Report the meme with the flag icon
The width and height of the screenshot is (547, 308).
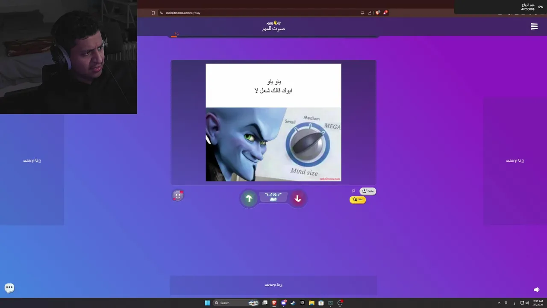click(x=353, y=191)
